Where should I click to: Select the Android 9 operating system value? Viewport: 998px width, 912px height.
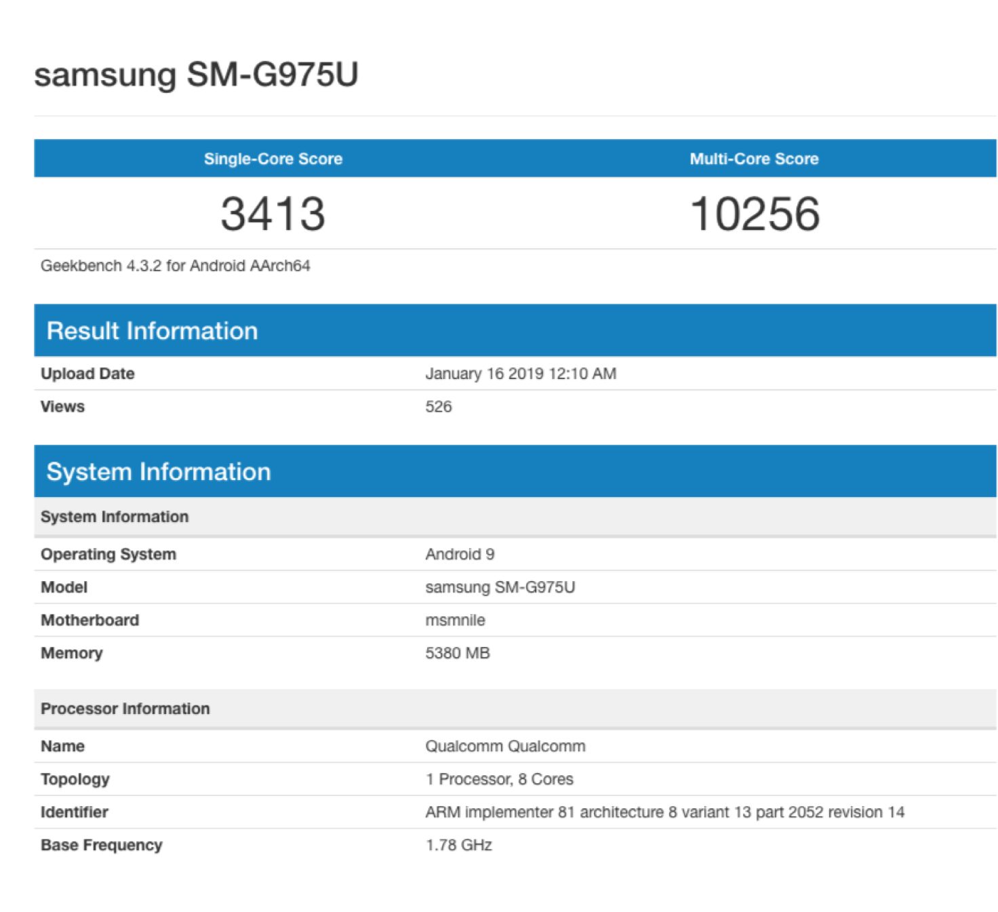click(460, 554)
